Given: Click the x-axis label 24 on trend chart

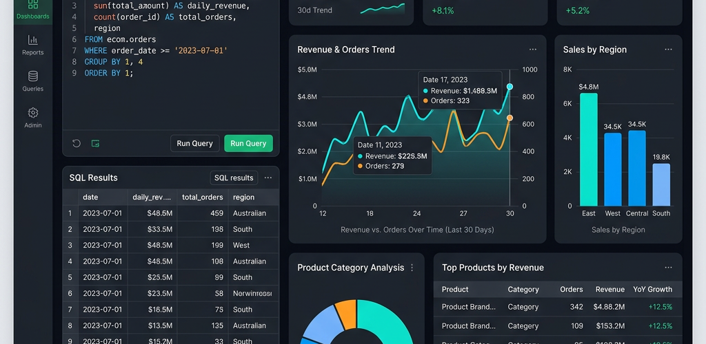Looking at the screenshot, I should 417,214.
